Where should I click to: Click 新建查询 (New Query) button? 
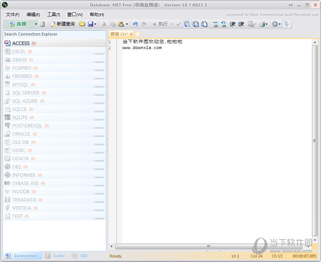point(62,24)
